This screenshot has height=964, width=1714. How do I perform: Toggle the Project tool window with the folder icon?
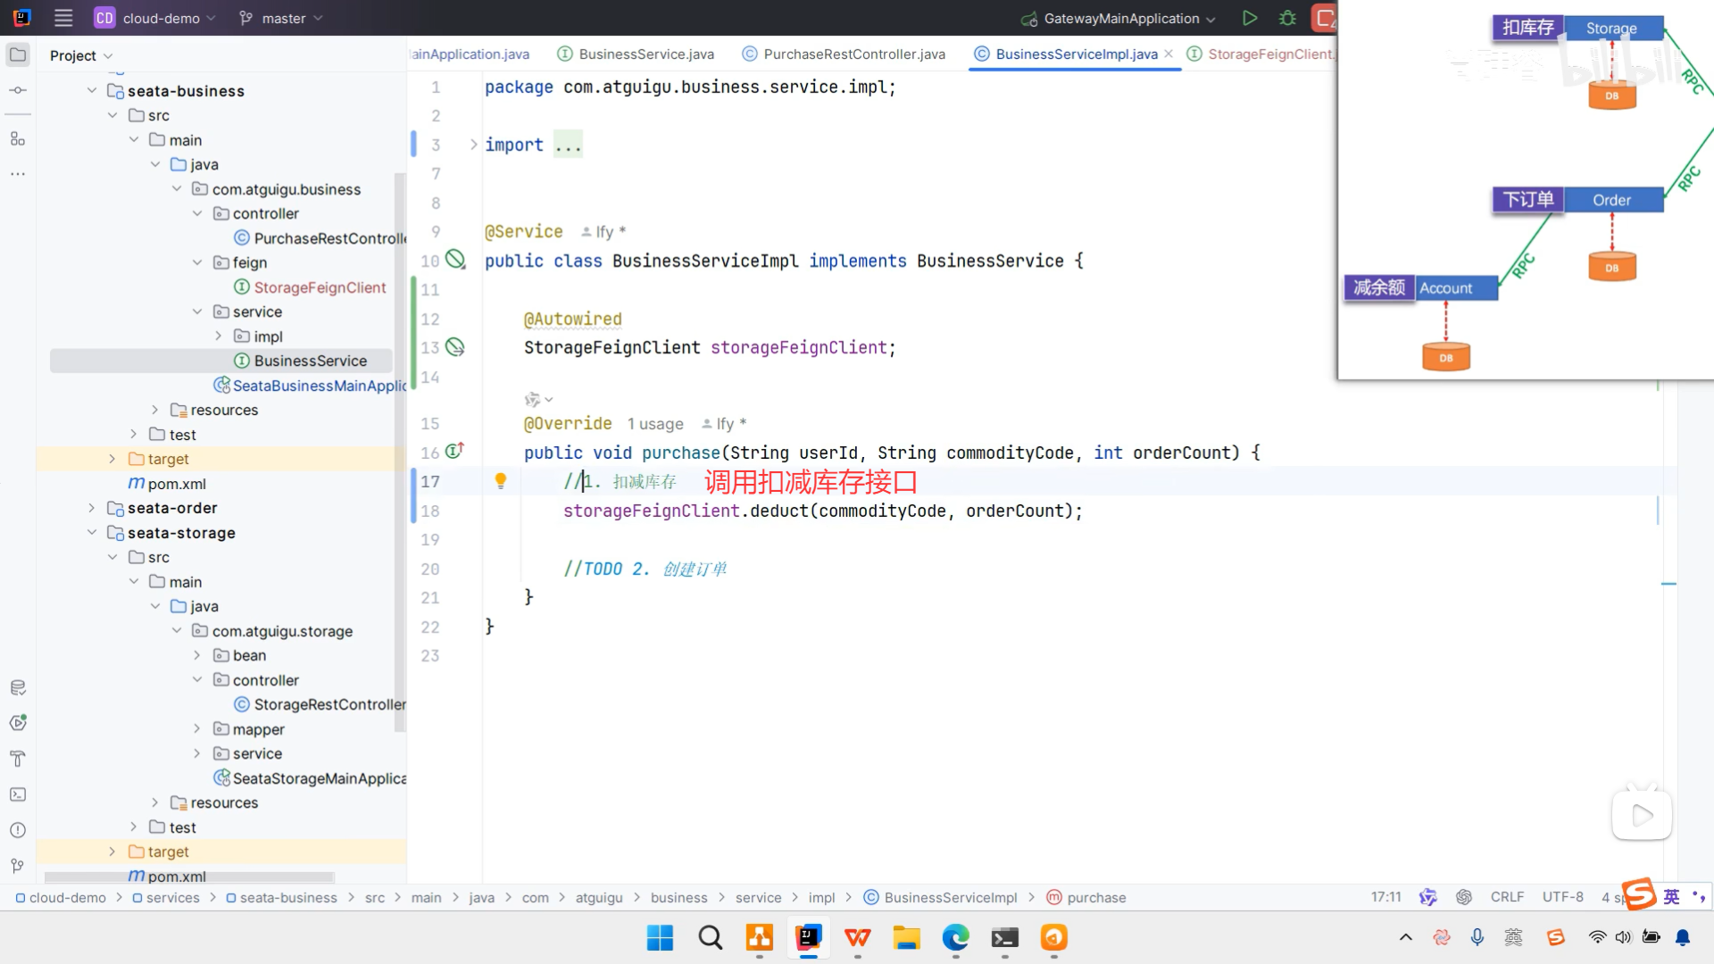(18, 54)
